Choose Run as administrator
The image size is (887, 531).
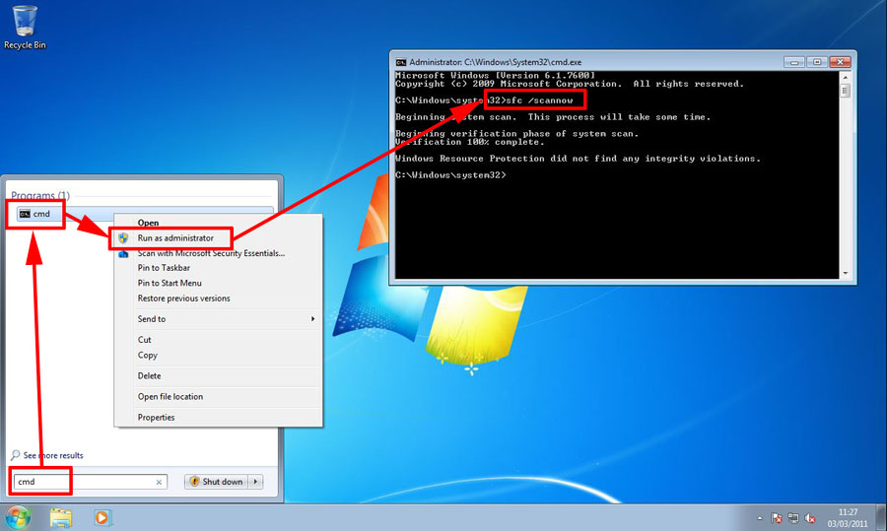point(175,238)
